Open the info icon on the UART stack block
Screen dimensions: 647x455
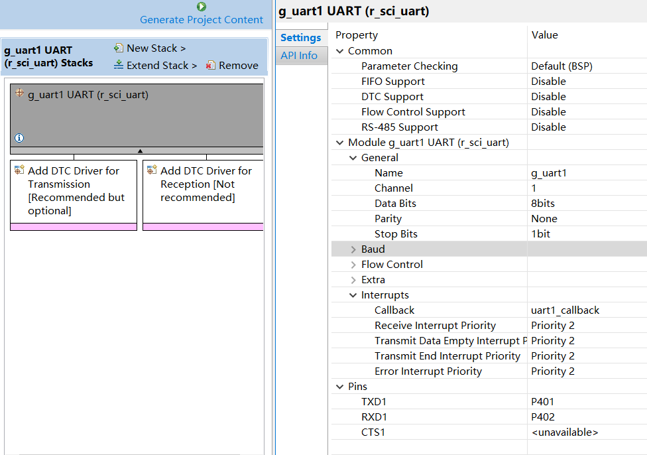18,137
